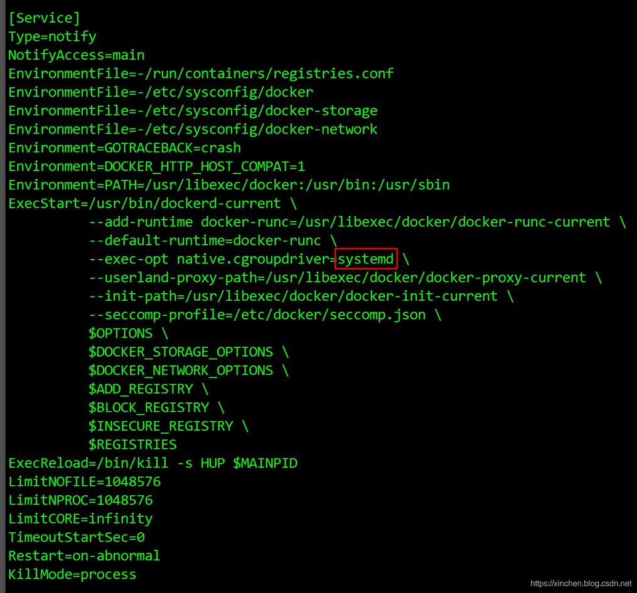Click the red-boxed systemd value
Image resolution: width=637 pixels, height=593 pixels.
(366, 258)
